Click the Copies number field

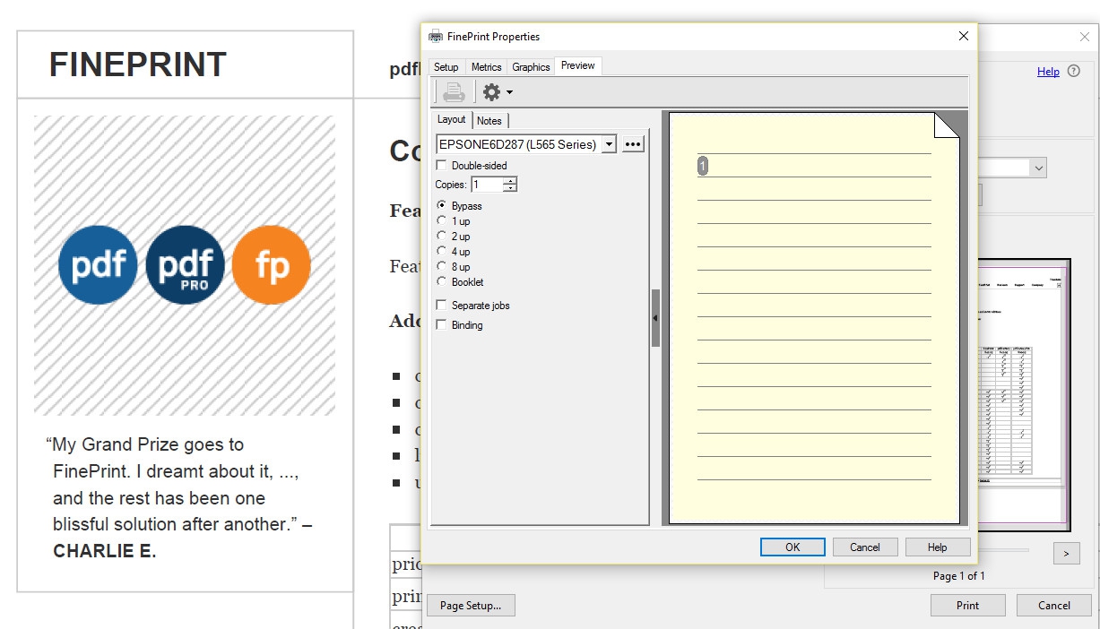click(487, 185)
